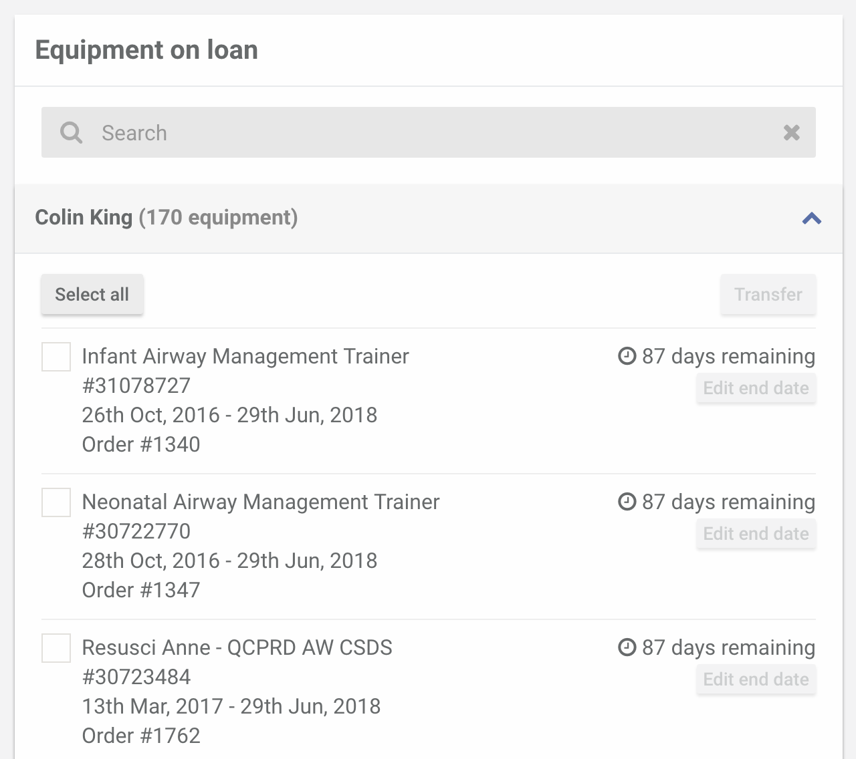
Task: Click the Colin King (170 equipment) header
Action: (x=167, y=218)
